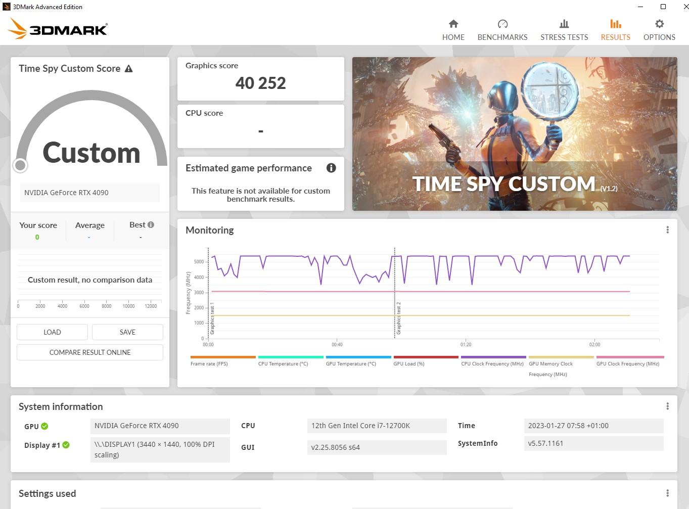Click the Display #1 green check icon

pos(66,445)
